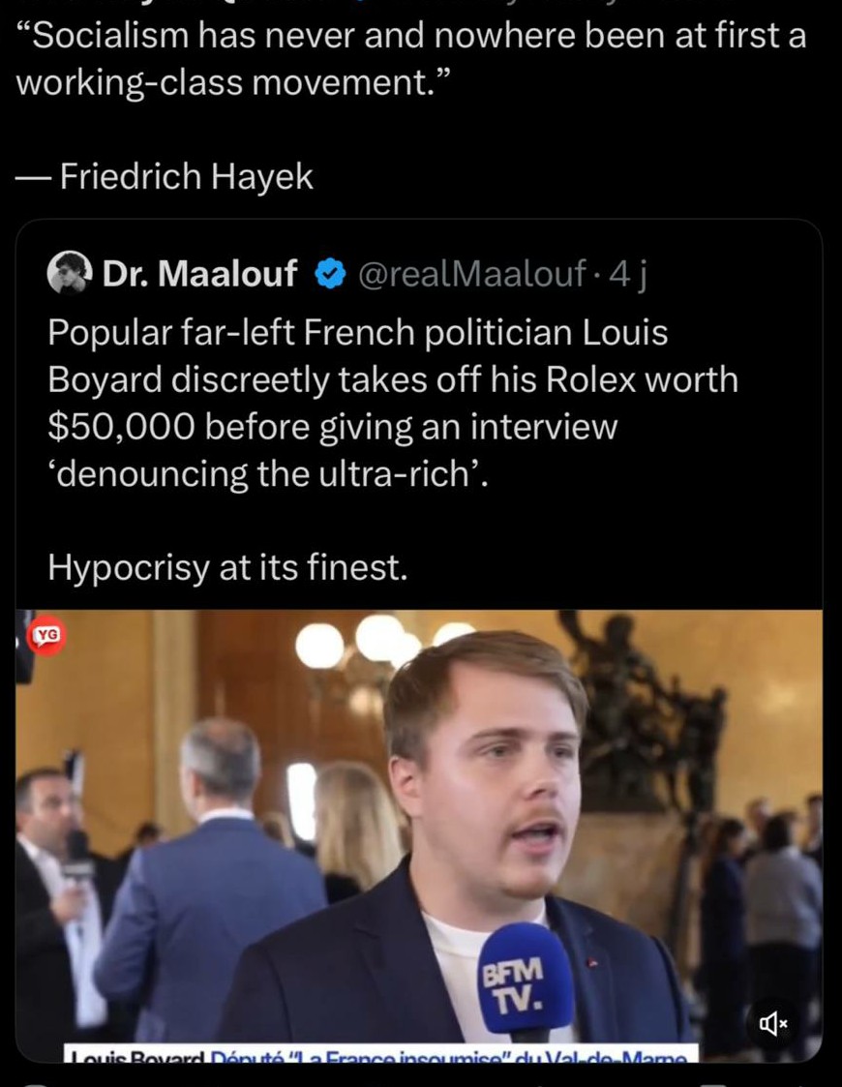Click the "— Friedrich Hayek" attribution
The image size is (842, 1087).
coord(165,176)
